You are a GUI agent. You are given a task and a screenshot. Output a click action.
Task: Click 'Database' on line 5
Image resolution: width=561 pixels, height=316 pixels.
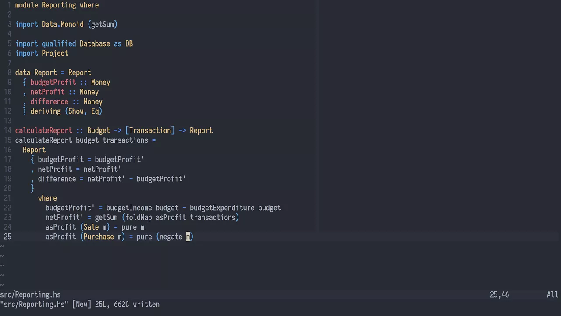(95, 44)
